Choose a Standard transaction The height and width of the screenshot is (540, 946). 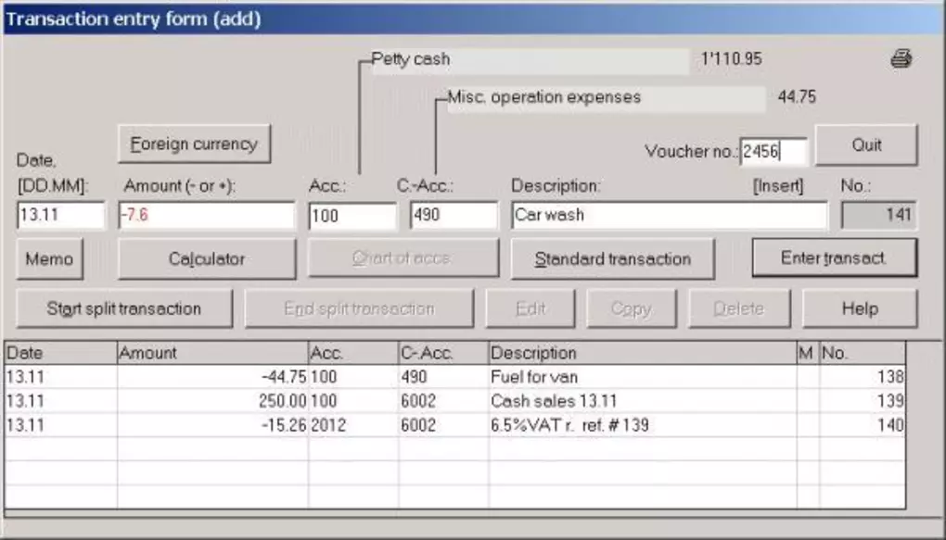click(612, 259)
